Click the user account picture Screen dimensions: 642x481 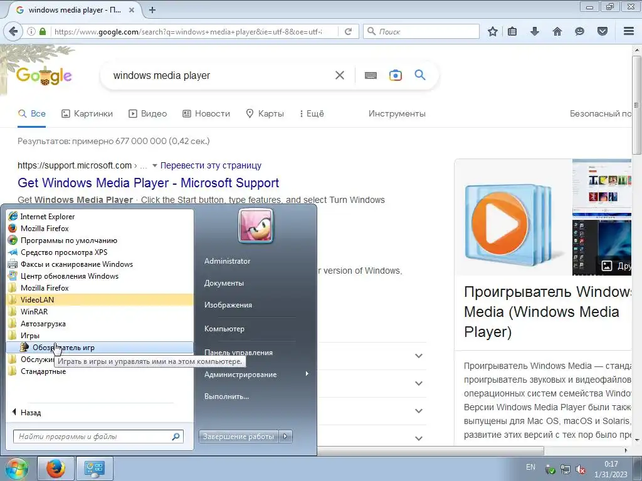tap(256, 225)
